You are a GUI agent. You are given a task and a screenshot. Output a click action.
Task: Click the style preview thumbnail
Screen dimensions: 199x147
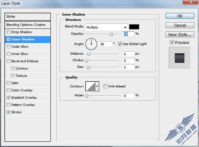click(179, 58)
